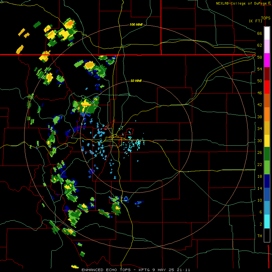Image resolution: width=272 pixels, height=272 pixels.
Task: Click the 30 legend value
Action: click(260, 141)
